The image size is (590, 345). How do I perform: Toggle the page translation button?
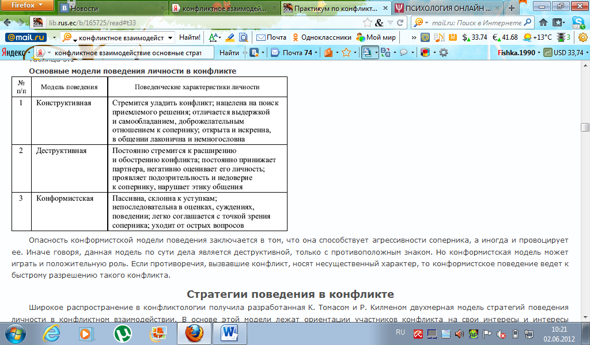click(367, 52)
